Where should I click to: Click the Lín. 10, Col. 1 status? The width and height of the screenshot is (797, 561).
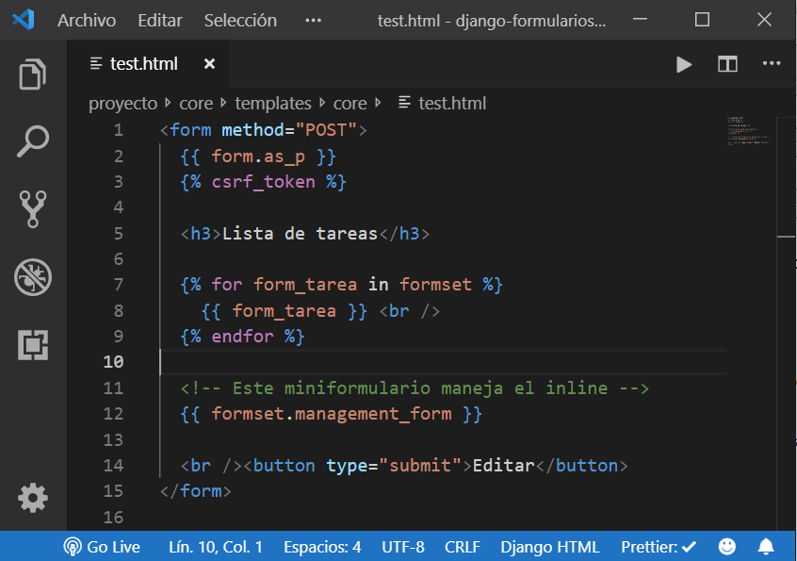(216, 547)
